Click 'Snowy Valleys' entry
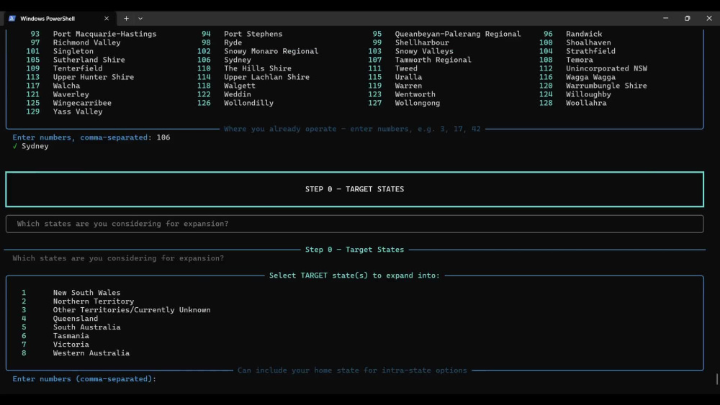Viewport: 720px width, 405px height. tap(424, 51)
